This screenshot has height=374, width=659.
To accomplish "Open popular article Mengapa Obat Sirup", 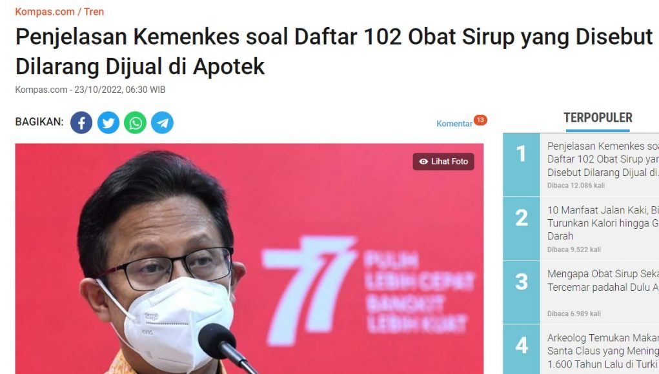I will (603, 280).
